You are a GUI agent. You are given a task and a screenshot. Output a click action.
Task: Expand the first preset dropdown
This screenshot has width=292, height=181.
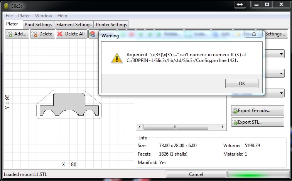coord(281,54)
